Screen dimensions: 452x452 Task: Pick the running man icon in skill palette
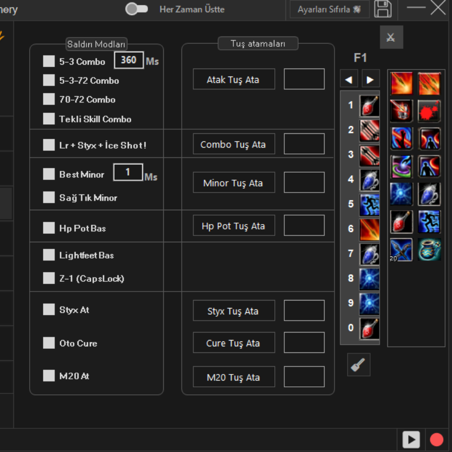tap(429, 222)
